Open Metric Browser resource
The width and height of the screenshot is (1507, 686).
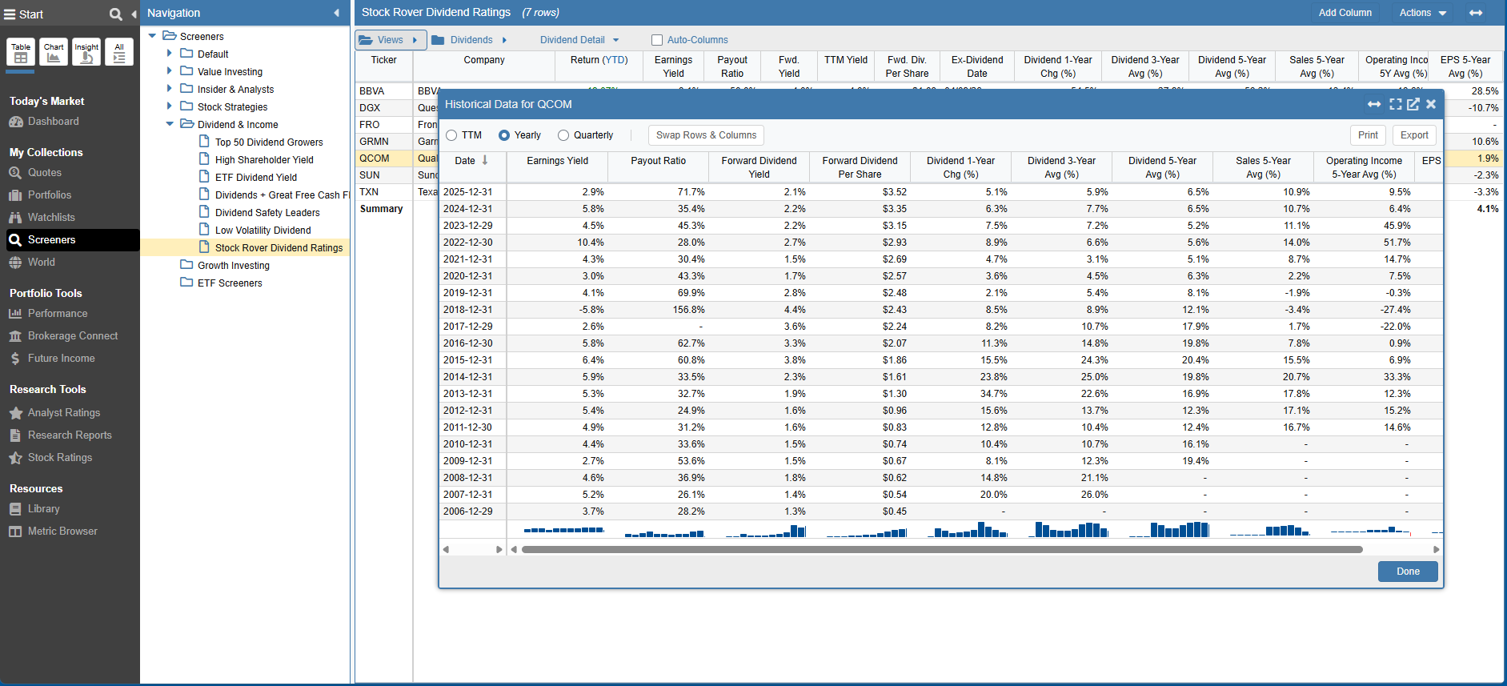click(62, 532)
